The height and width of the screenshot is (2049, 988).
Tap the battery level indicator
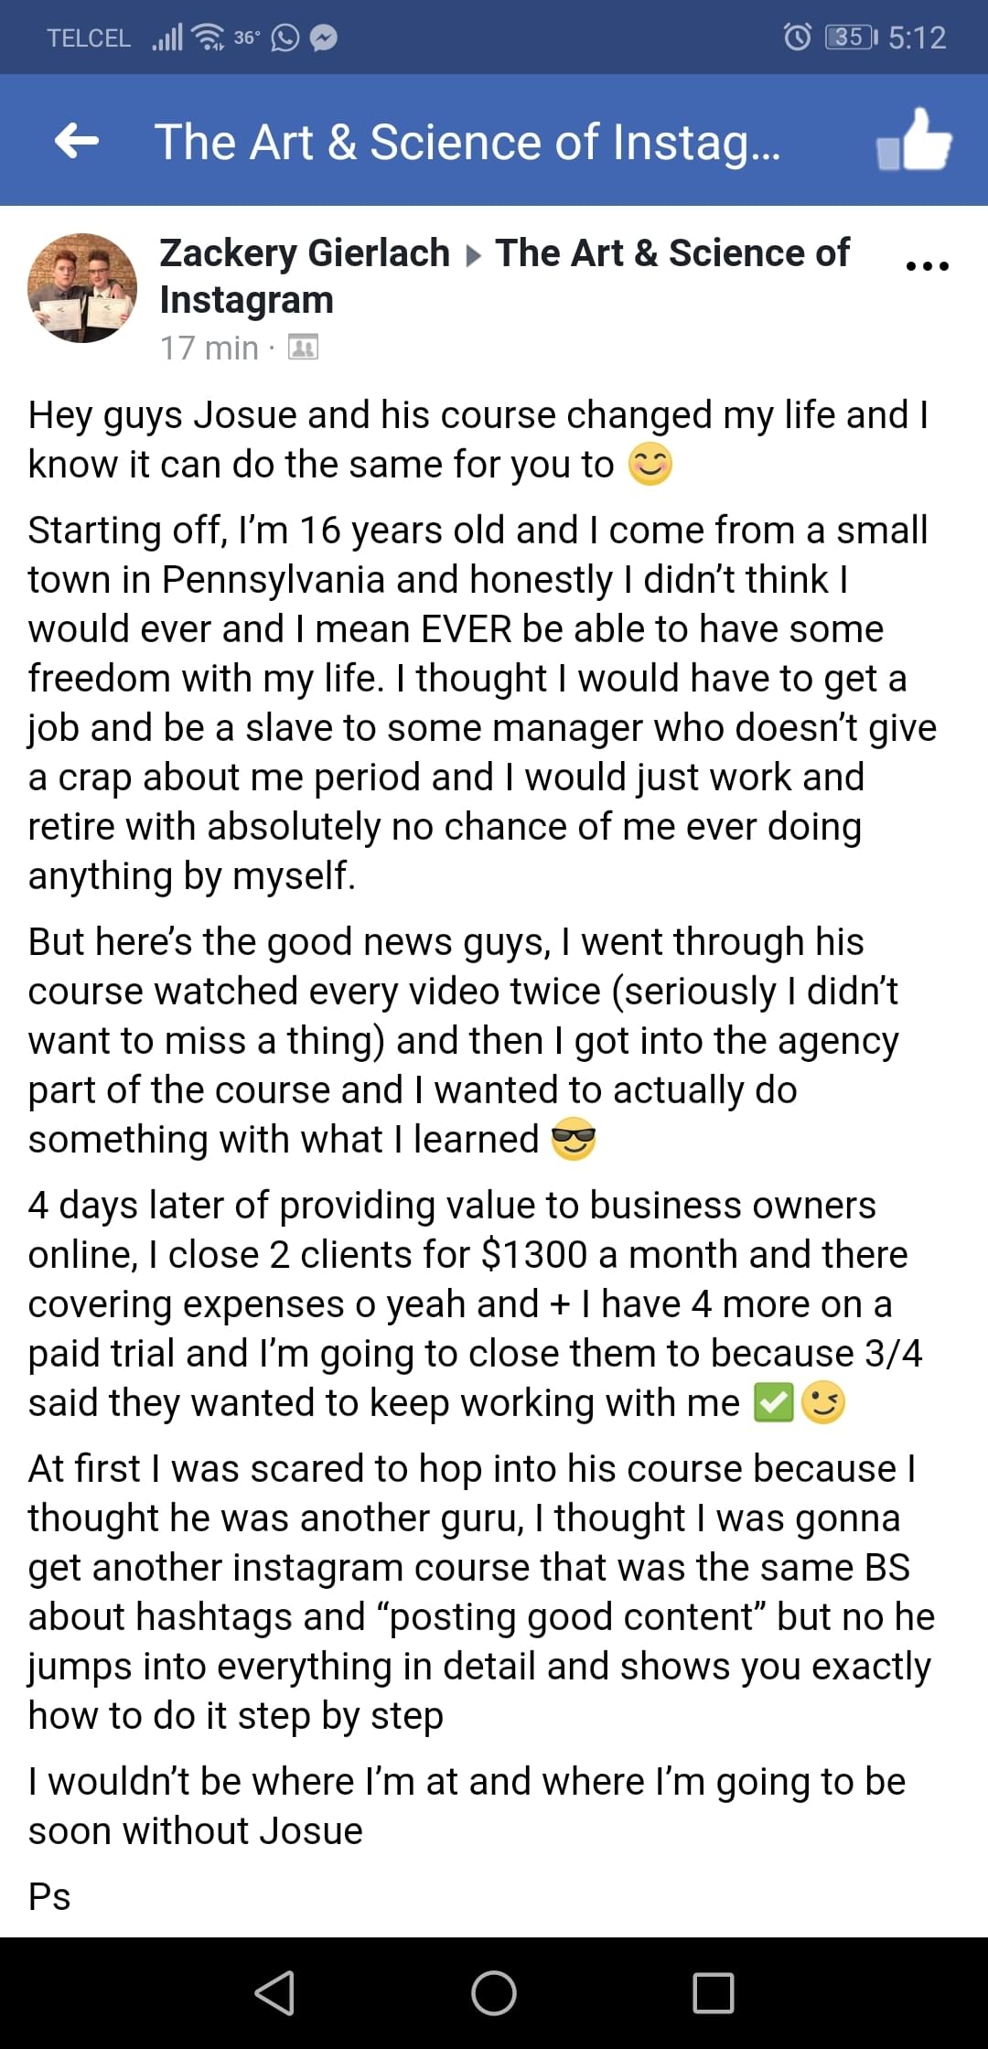coord(850,37)
